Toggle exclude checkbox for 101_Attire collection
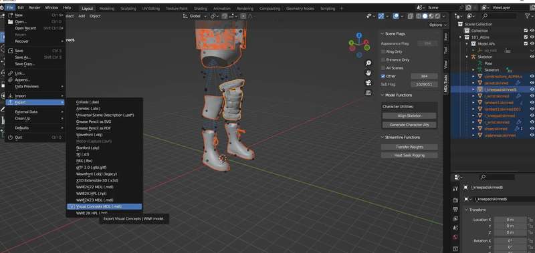This screenshot has width=535, height=253. [x=526, y=37]
